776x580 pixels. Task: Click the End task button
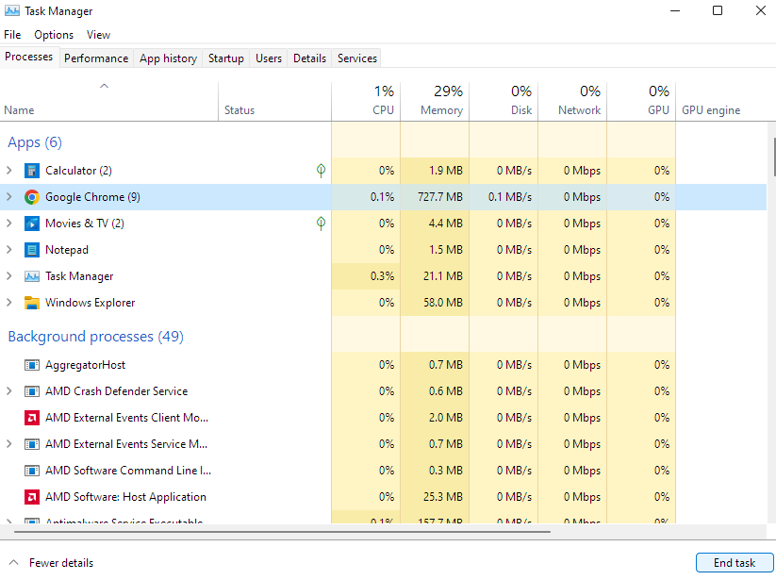click(x=735, y=563)
